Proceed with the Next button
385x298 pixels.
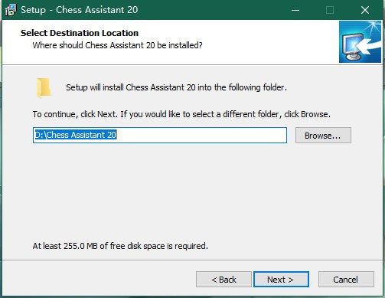pos(281,280)
